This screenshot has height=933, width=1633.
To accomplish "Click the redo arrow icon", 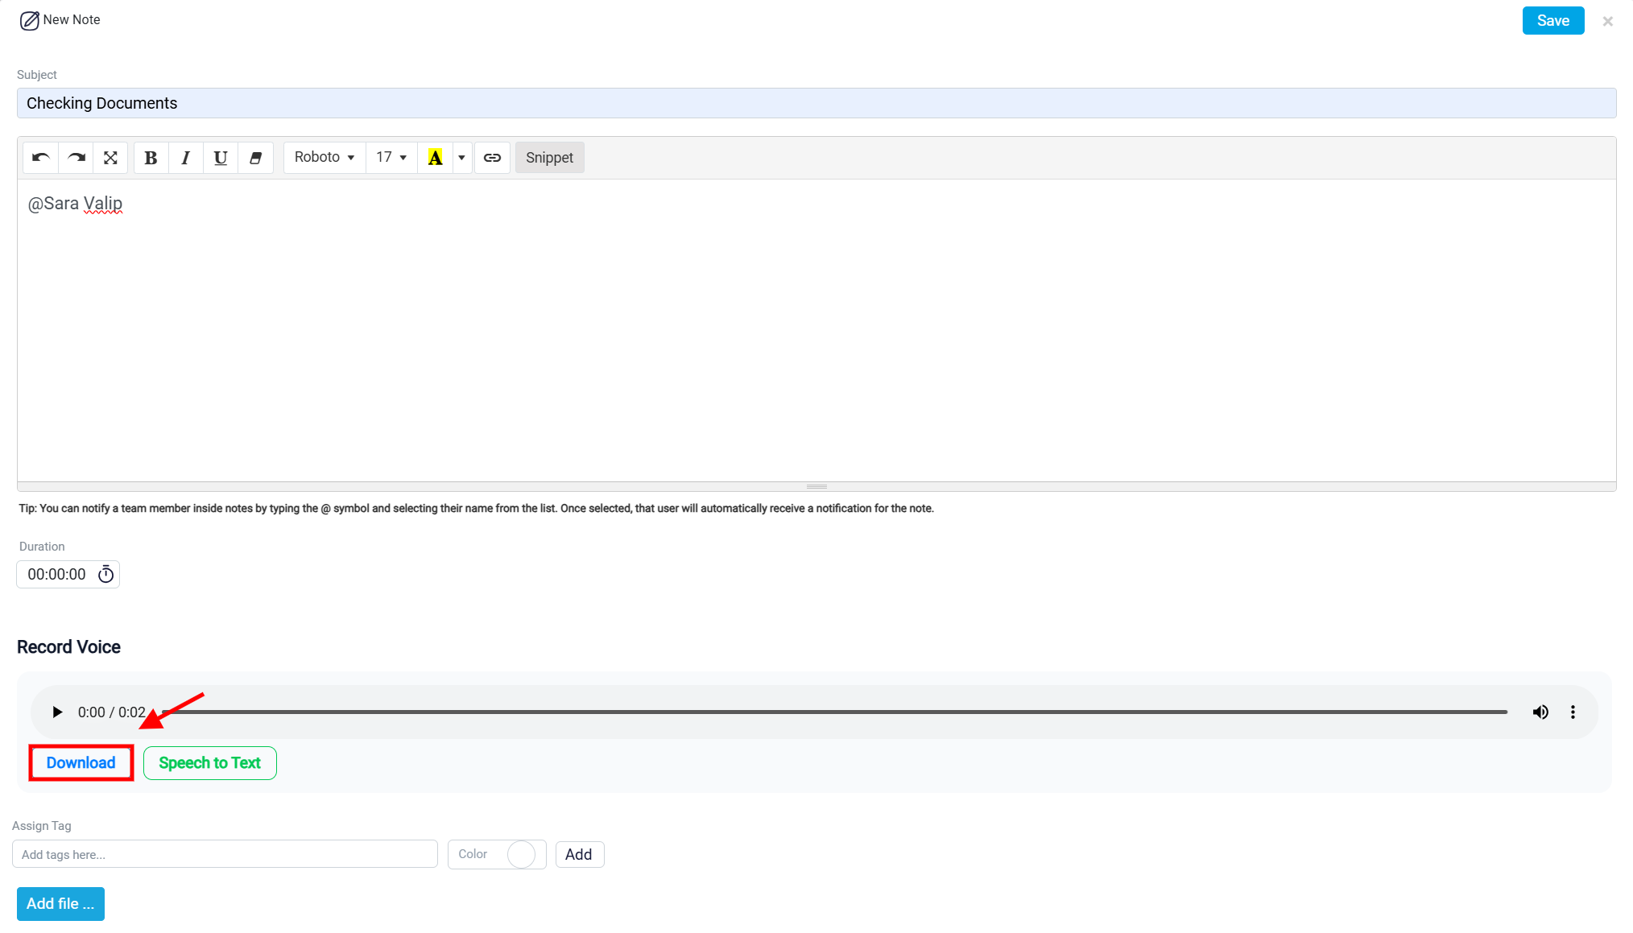I will click(x=76, y=158).
